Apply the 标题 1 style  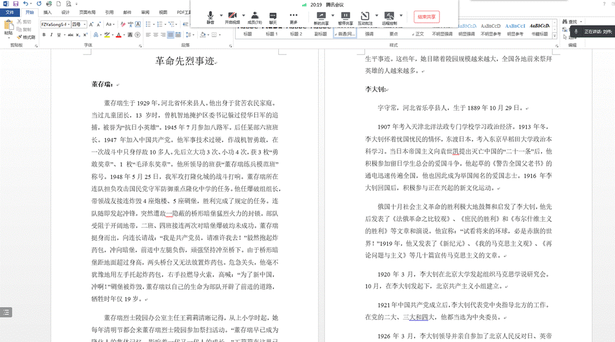(x=272, y=34)
